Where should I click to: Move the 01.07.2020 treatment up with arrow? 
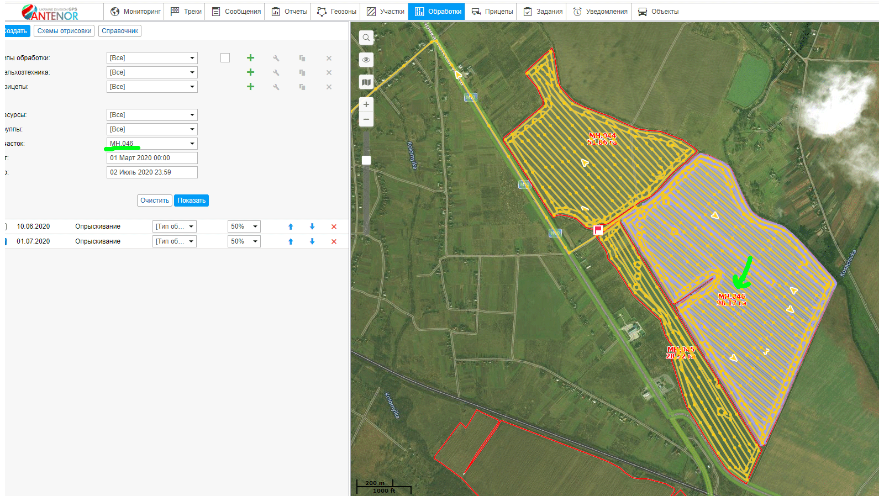tap(291, 242)
